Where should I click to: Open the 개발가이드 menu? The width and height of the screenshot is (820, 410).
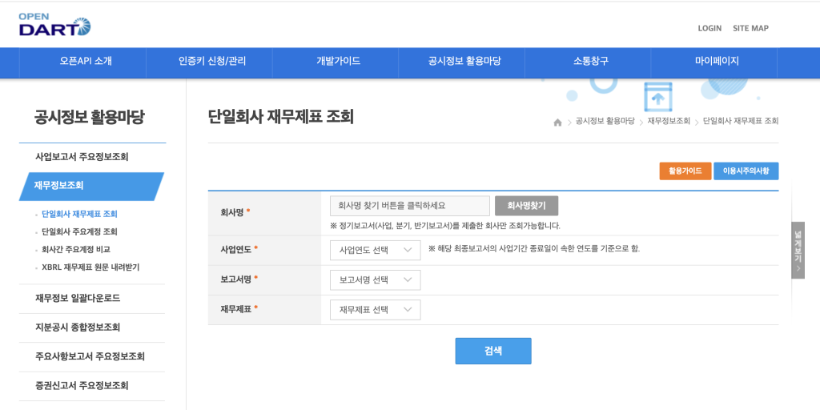click(338, 61)
